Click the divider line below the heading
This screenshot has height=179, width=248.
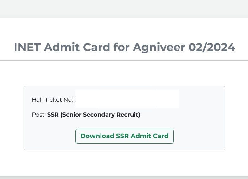tap(124, 60)
